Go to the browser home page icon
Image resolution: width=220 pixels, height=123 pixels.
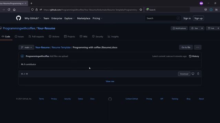[x=14, y=10]
